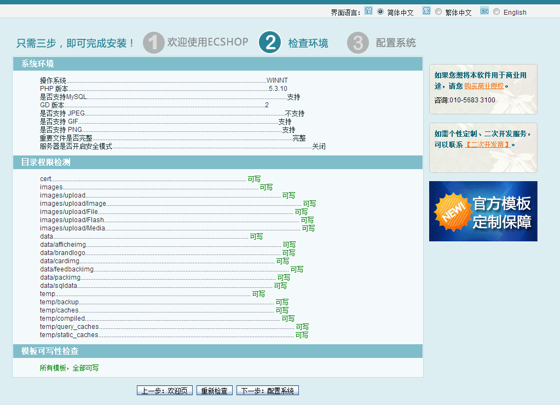The height and width of the screenshot is (405, 560).
Task: Click the step 3 circle icon
Action: (358, 43)
